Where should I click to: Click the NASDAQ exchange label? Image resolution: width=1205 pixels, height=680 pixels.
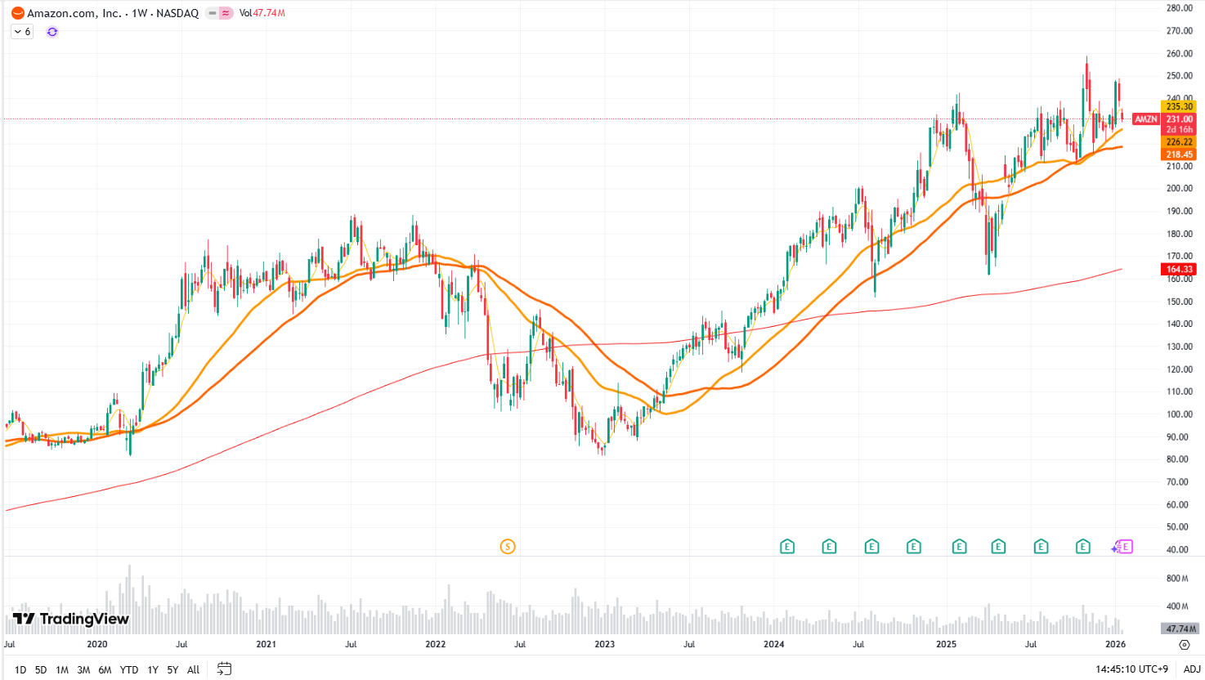click(179, 13)
